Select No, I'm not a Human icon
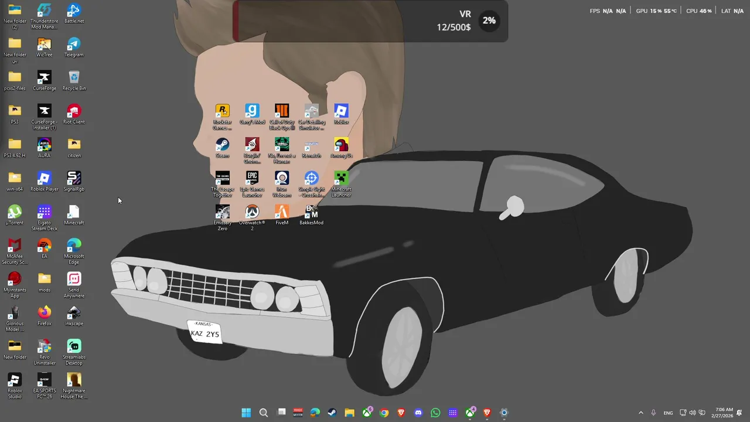This screenshot has height=422, width=750. coord(282,151)
